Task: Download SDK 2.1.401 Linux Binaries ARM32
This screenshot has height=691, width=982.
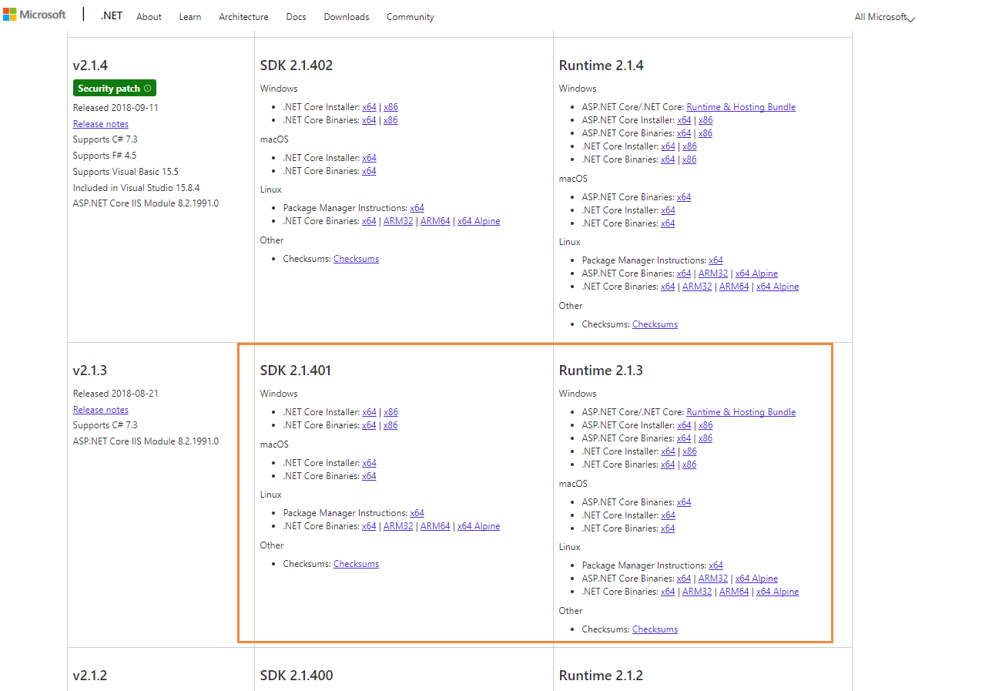Action: point(398,526)
